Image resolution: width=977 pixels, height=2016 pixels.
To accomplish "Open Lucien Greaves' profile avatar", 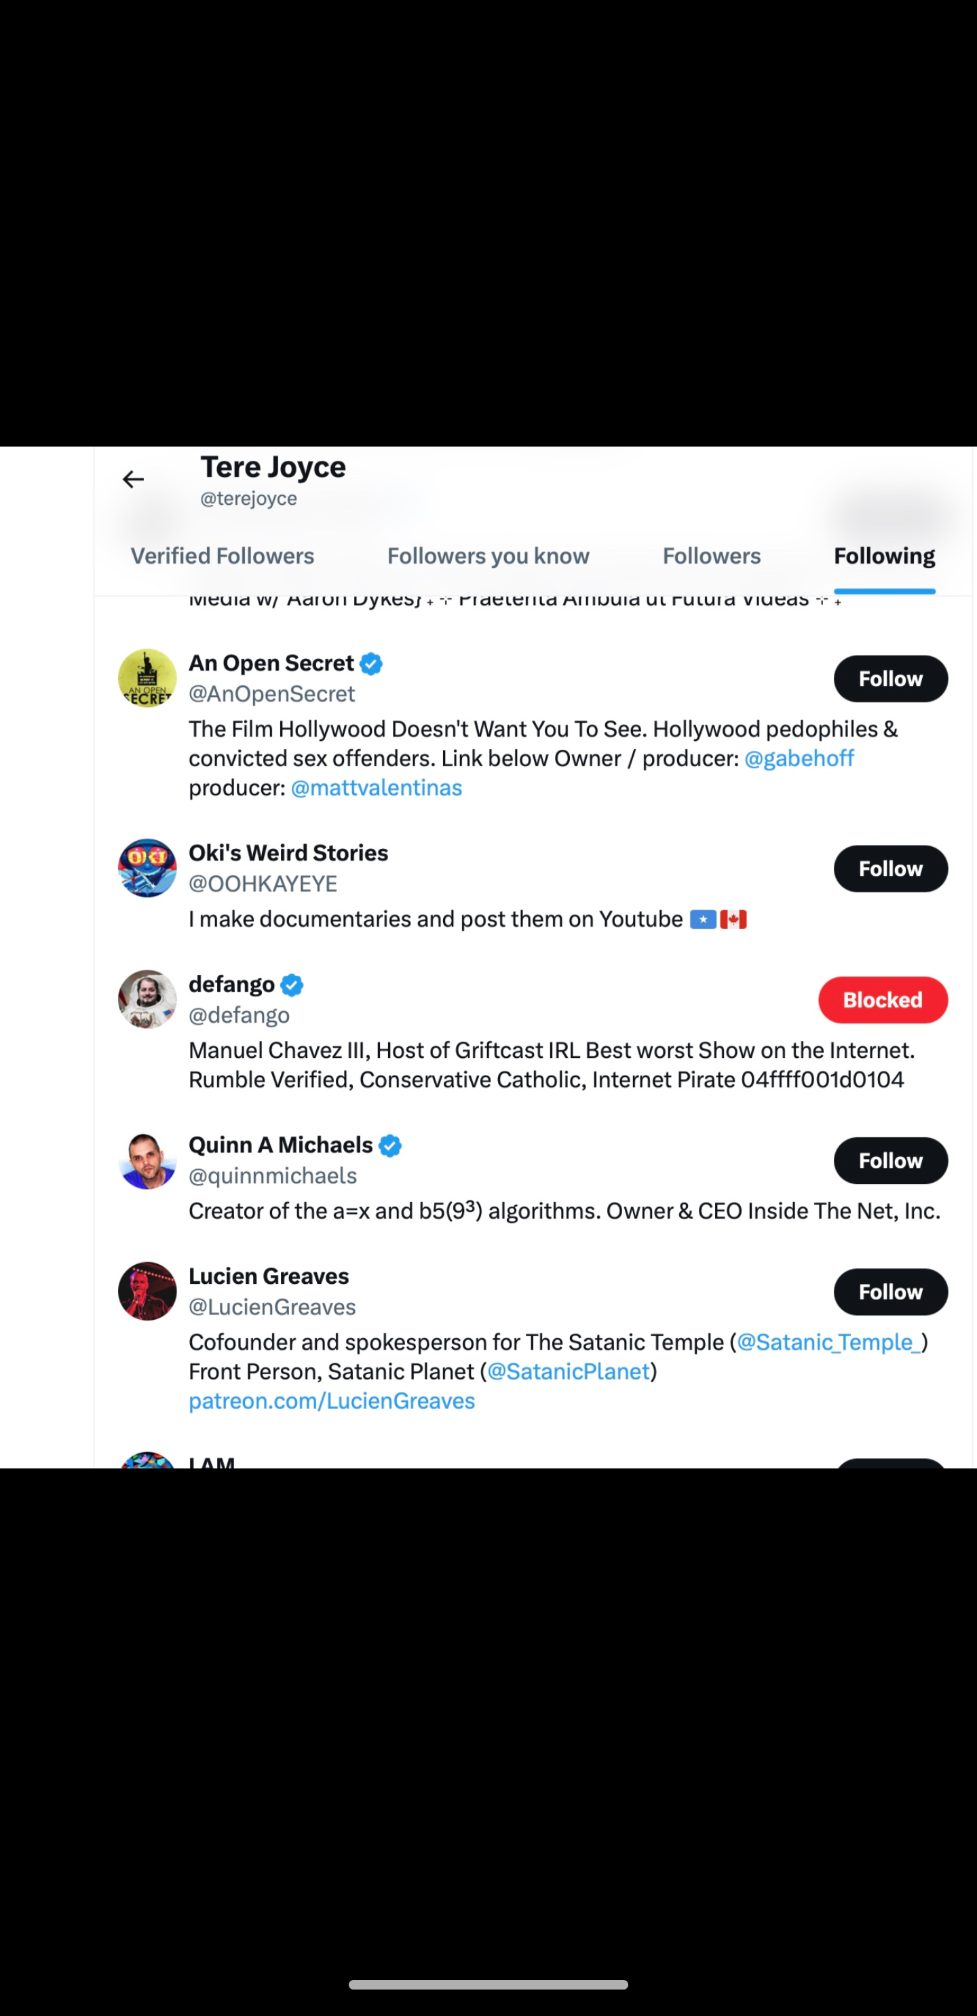I will point(147,1291).
